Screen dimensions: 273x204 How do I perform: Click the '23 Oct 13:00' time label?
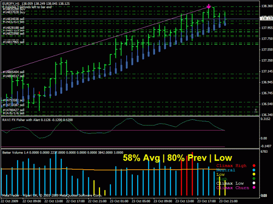tap(185, 201)
